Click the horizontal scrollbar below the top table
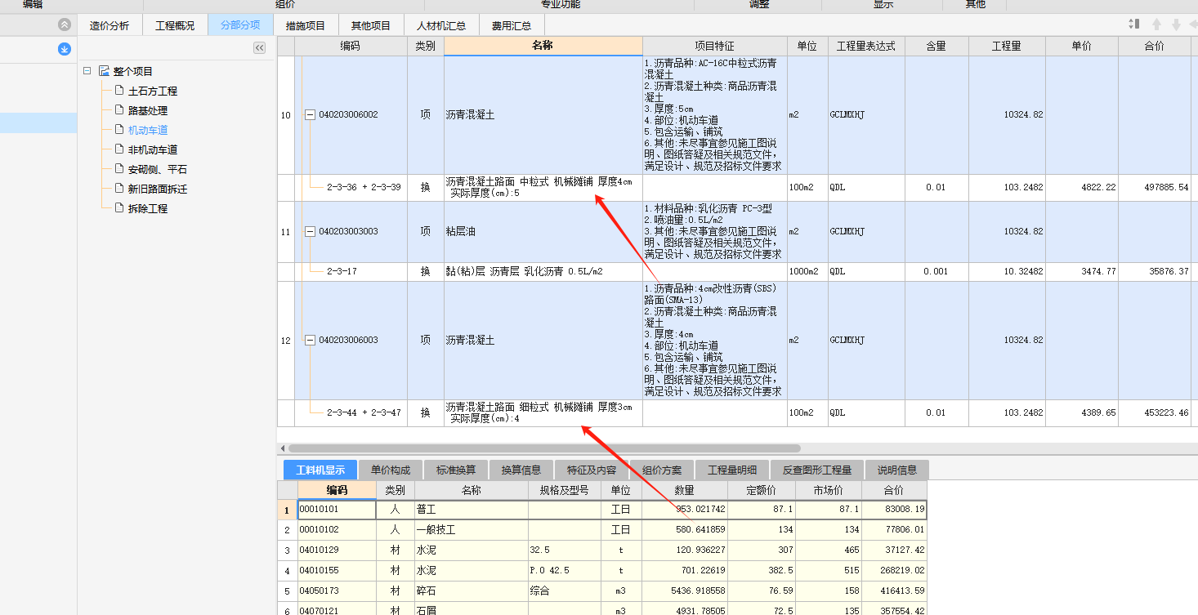The width and height of the screenshot is (1198, 615). coord(544,448)
